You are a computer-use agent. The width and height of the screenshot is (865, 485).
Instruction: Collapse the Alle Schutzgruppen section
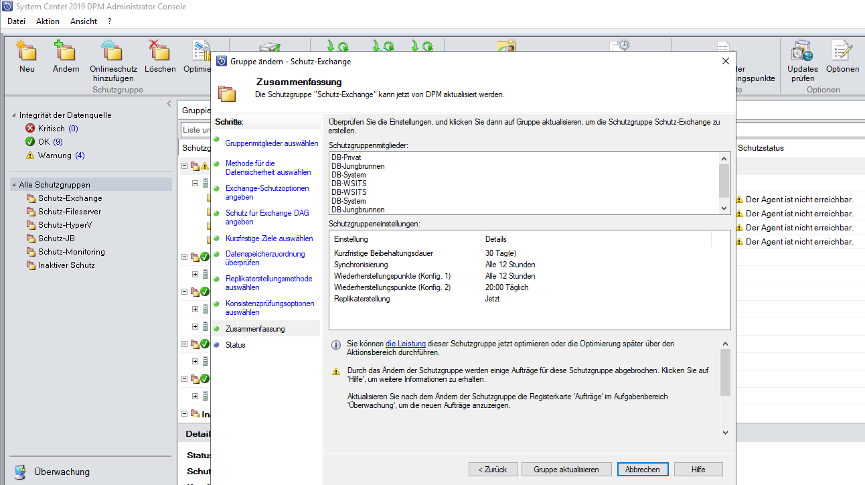(15, 185)
